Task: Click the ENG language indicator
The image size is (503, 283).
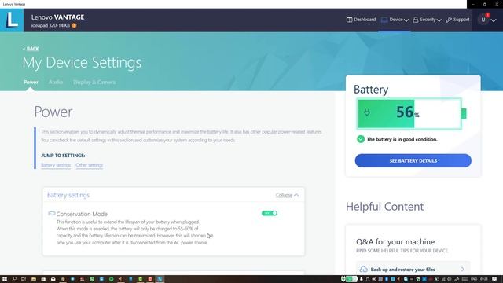Action: pyautogui.click(x=474, y=279)
